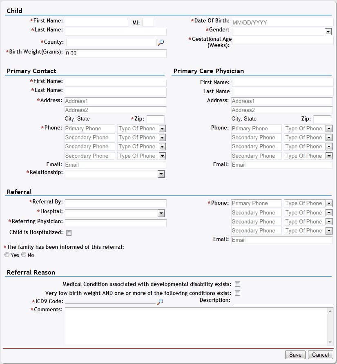Click into the Birth Weight(Grams) field
Image resolution: width=337 pixels, height=364 pixels.
tap(116, 54)
